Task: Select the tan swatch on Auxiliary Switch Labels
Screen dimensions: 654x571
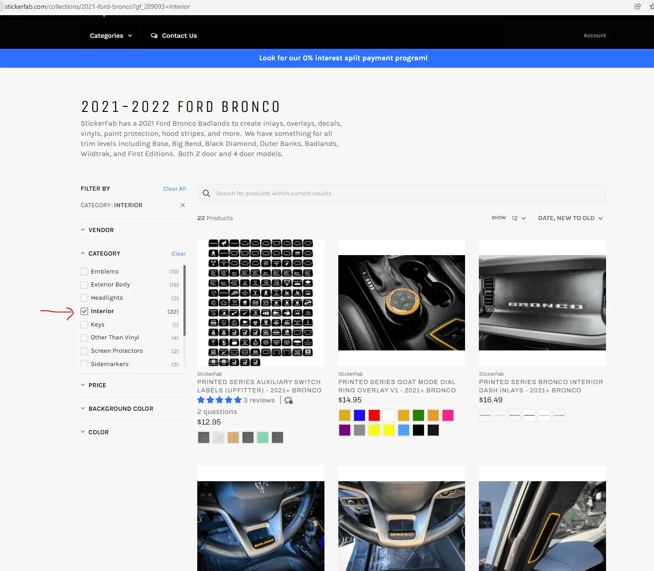Action: coord(233,437)
